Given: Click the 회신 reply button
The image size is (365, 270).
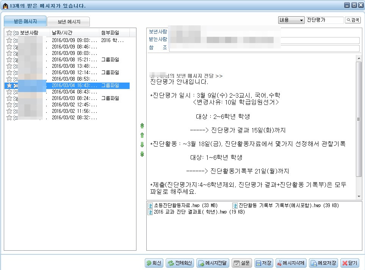Looking at the screenshot, I should [154, 263].
